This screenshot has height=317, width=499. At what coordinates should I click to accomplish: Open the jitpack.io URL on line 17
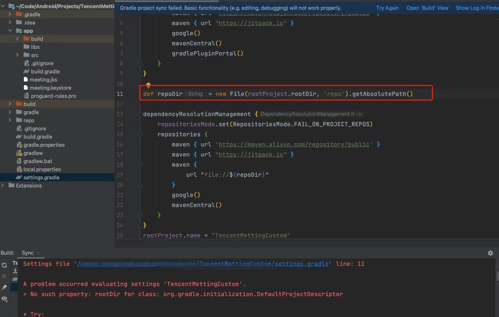tap(251, 155)
